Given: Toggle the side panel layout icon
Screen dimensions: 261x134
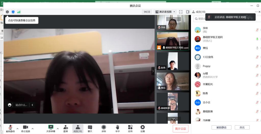Looking at the screenshot, I should pos(188,12).
